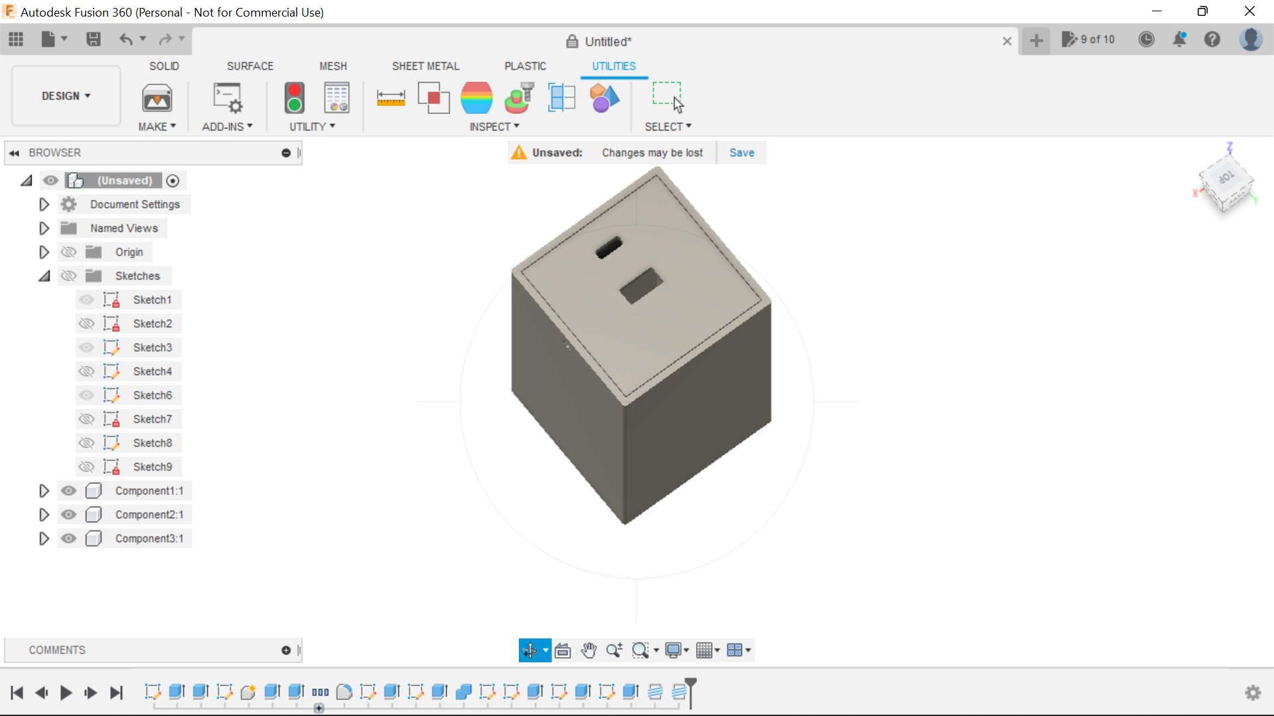Viewport: 1274px width, 716px height.
Task: Select the Make 3D Print icon
Action: [156, 97]
